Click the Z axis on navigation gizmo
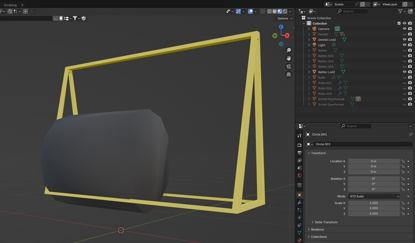The height and width of the screenshot is (243, 415). [281, 27]
